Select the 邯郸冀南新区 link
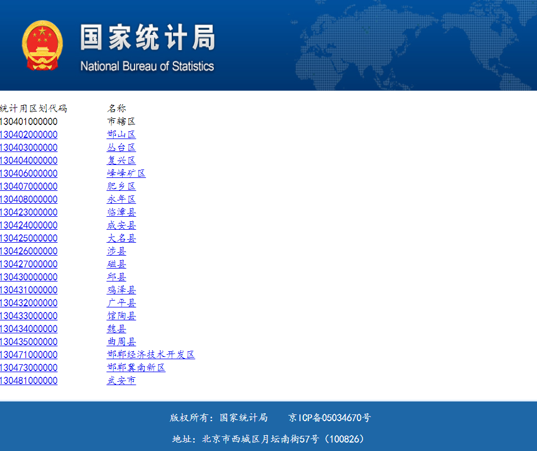This screenshot has height=451, width=537. pos(136,368)
